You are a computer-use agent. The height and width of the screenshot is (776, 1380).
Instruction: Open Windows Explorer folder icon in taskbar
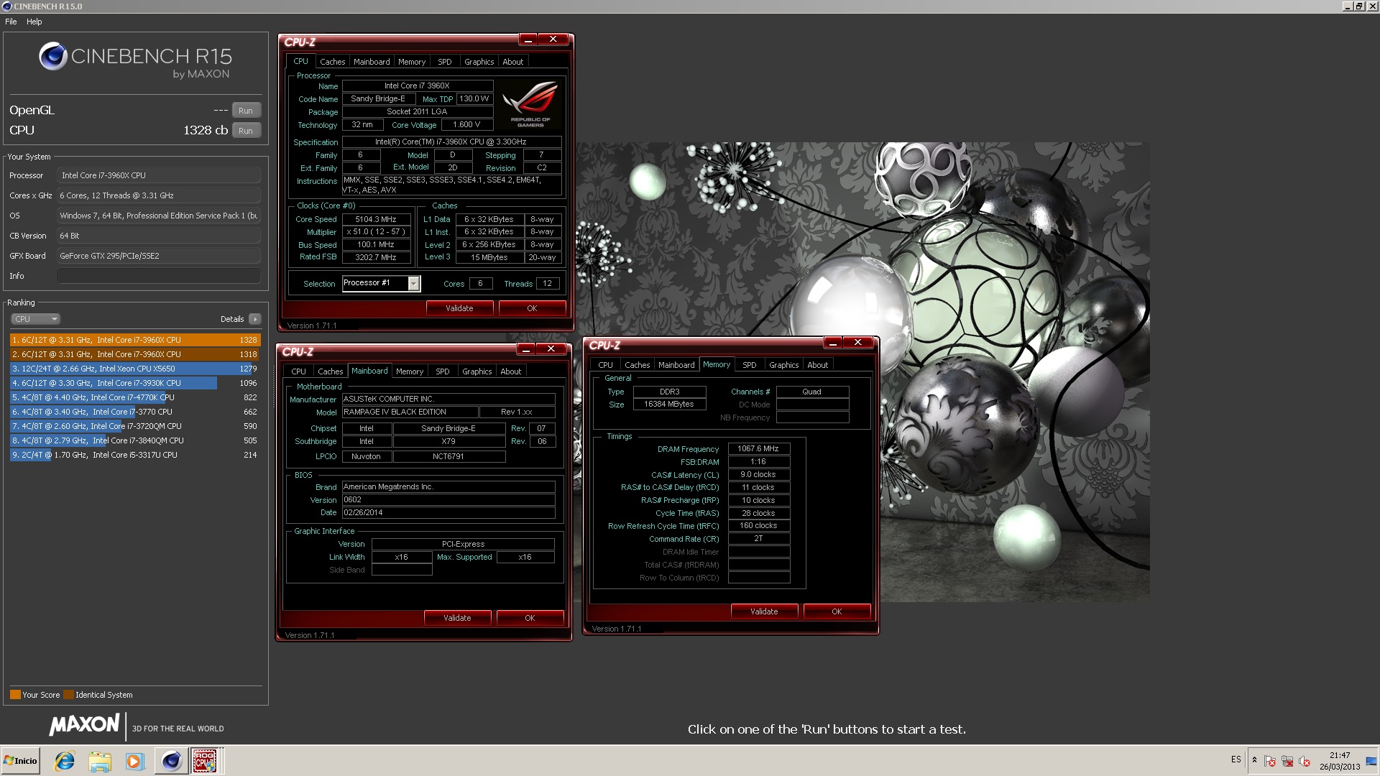pos(100,761)
